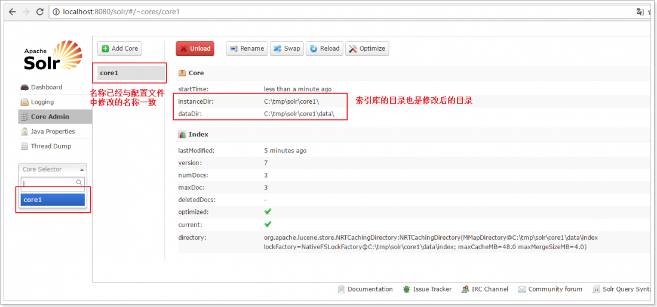Expand the Core Selector dropdown
This screenshot has height=307, width=657.
(x=53, y=169)
